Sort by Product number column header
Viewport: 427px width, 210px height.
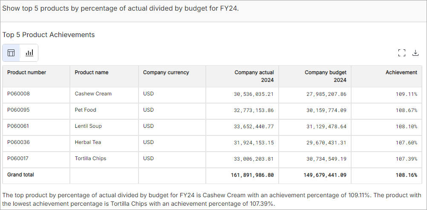[27, 72]
